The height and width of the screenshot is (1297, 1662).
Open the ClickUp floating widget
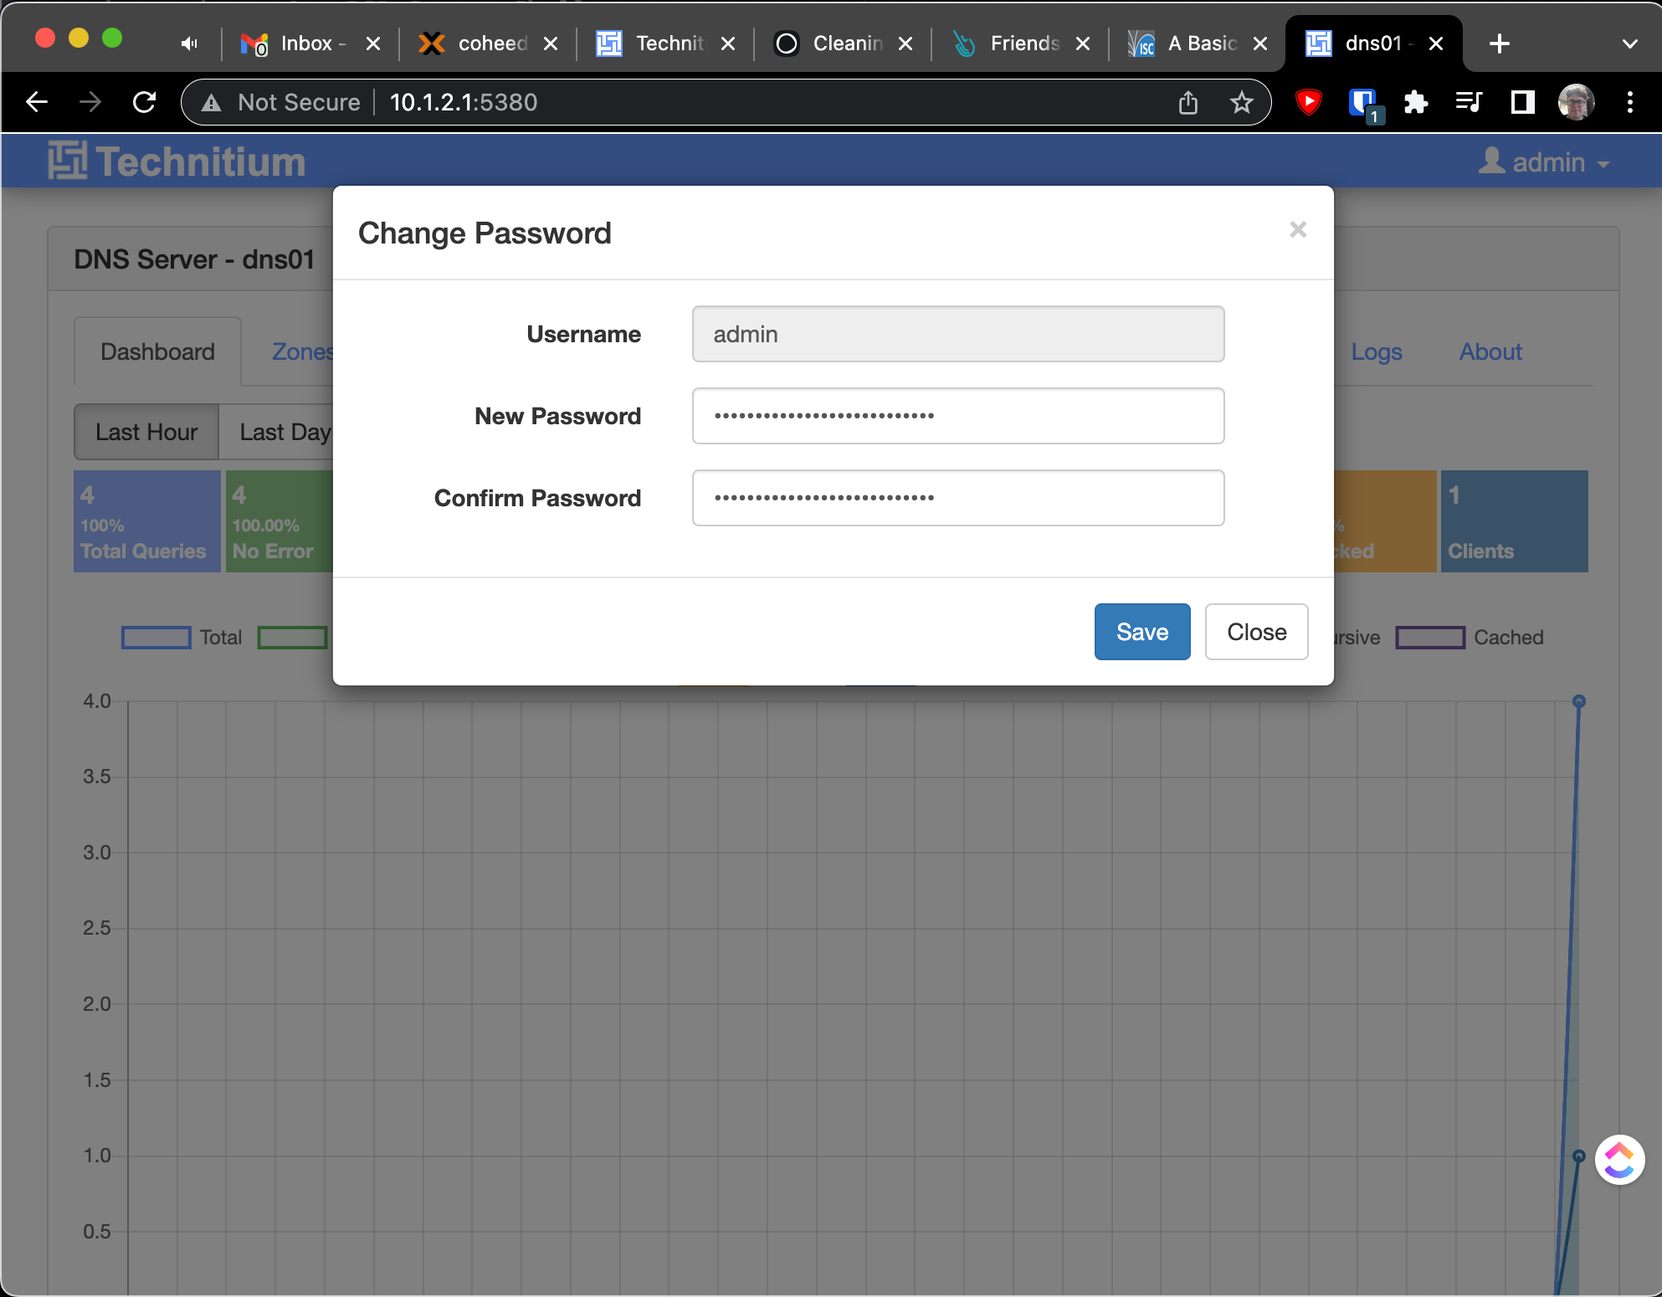pos(1619,1160)
